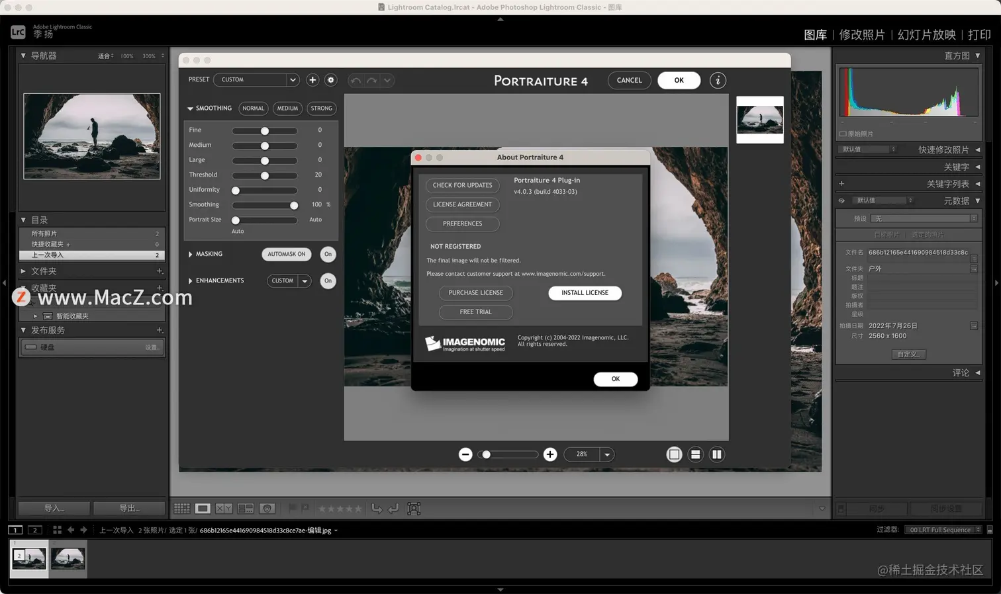Adjust the preview zoom slider

508,454
